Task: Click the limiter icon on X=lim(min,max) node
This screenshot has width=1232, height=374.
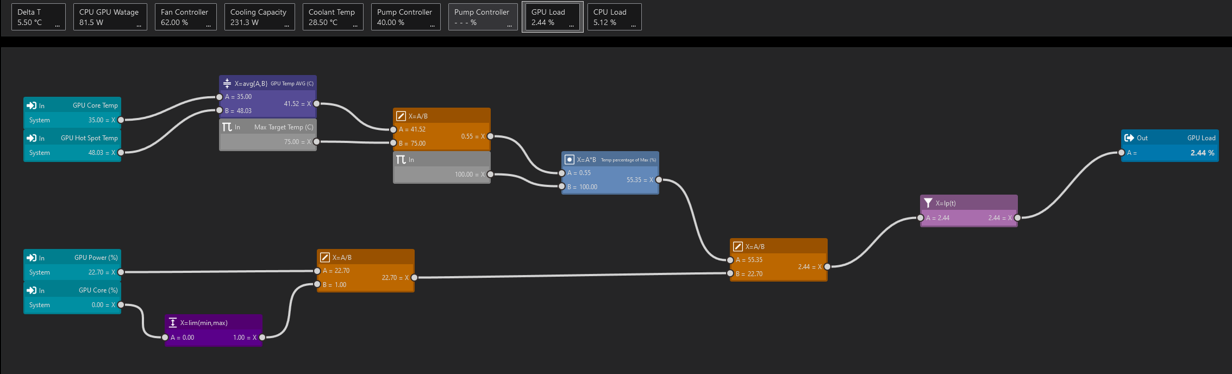Action: coord(173,323)
